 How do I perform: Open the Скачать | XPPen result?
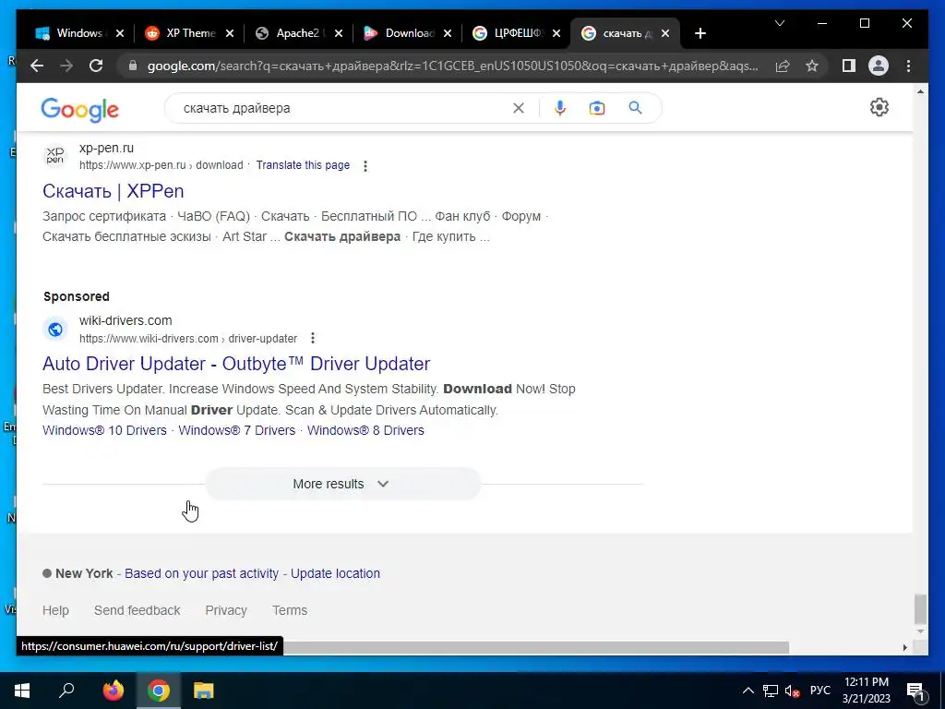[x=114, y=191]
